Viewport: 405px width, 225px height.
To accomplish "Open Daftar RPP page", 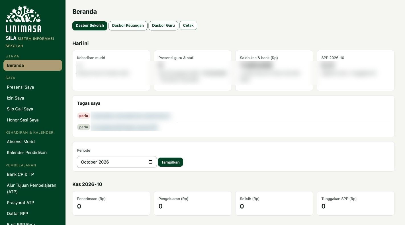I will (x=33, y=214).
